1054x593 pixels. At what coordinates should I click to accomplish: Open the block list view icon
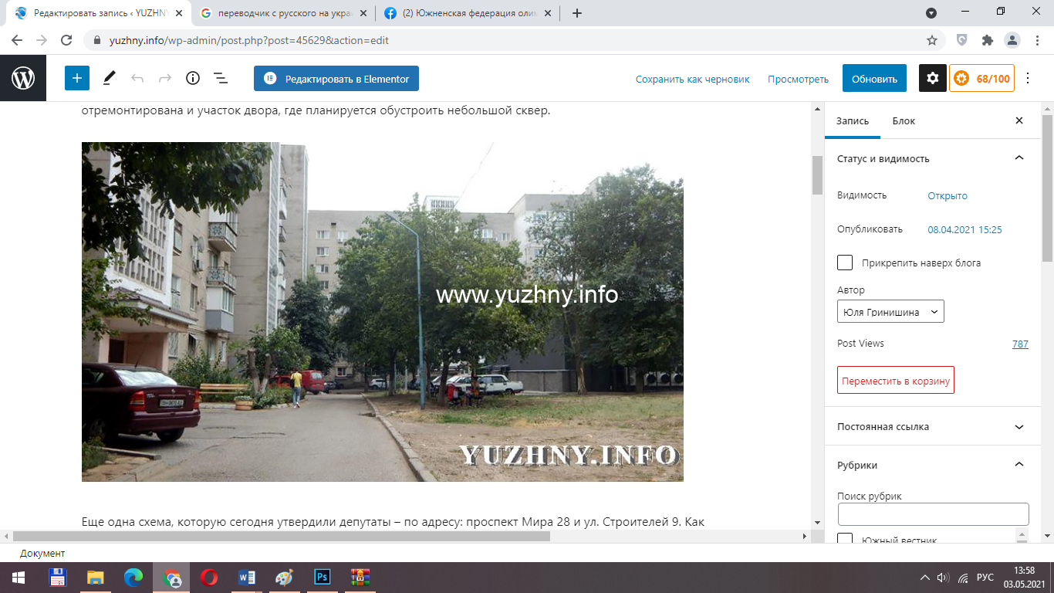pyautogui.click(x=220, y=78)
